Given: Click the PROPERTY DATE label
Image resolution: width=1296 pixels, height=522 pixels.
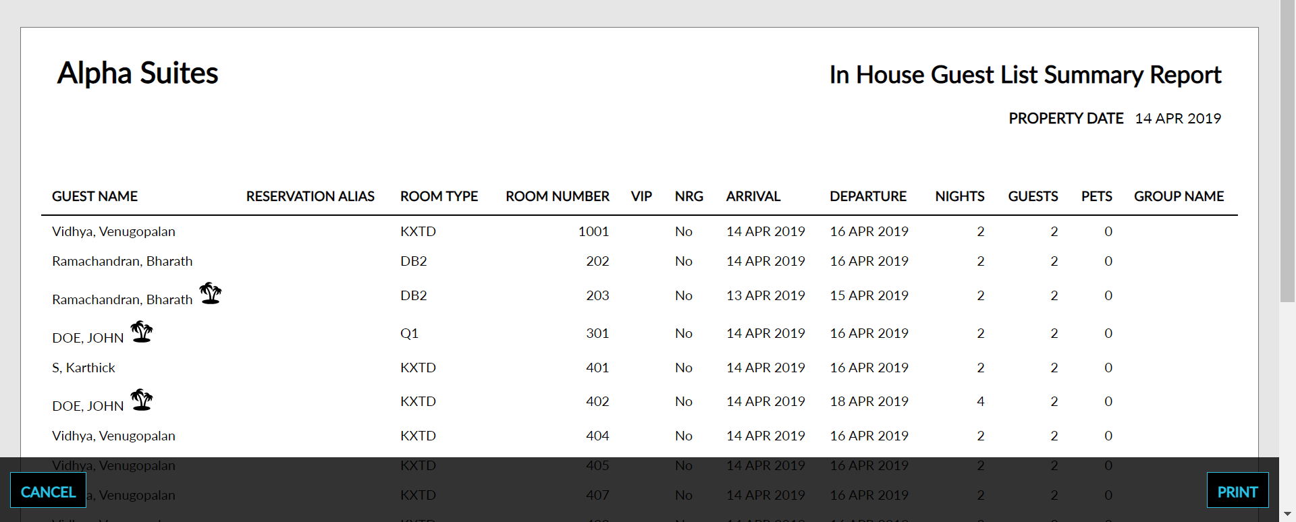Looking at the screenshot, I should 1066,118.
